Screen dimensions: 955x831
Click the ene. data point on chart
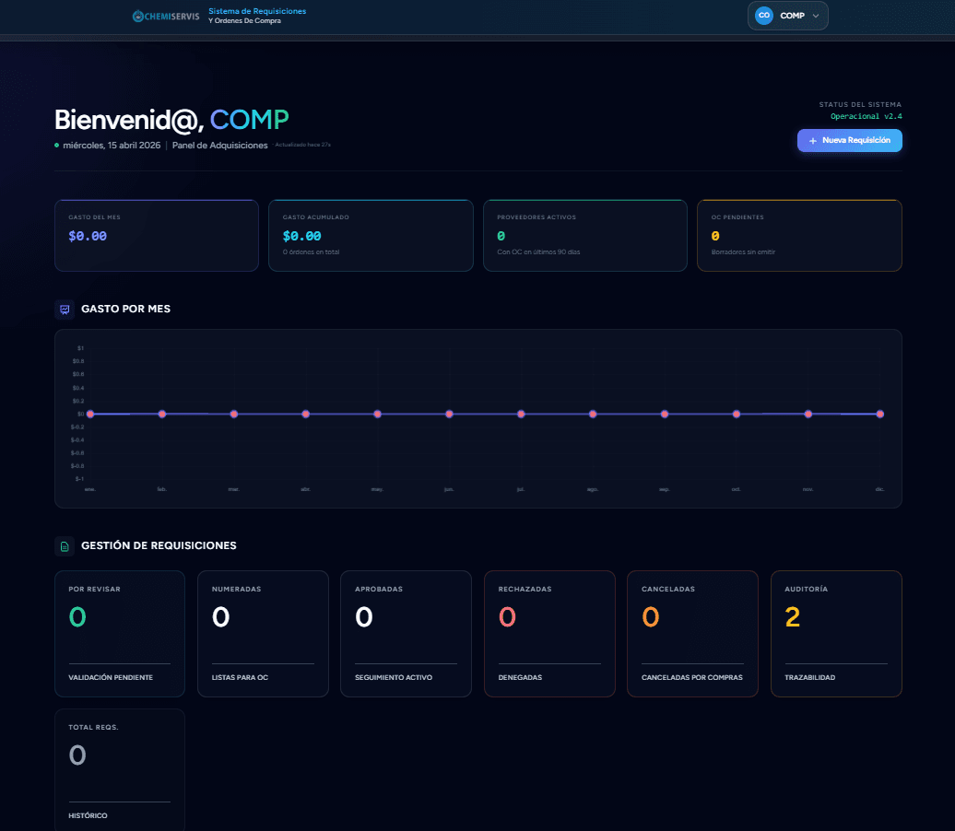pos(90,414)
